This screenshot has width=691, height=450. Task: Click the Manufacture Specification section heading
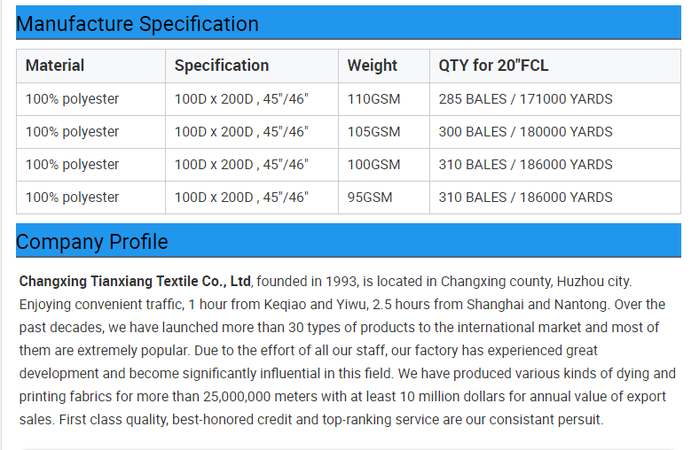click(137, 24)
